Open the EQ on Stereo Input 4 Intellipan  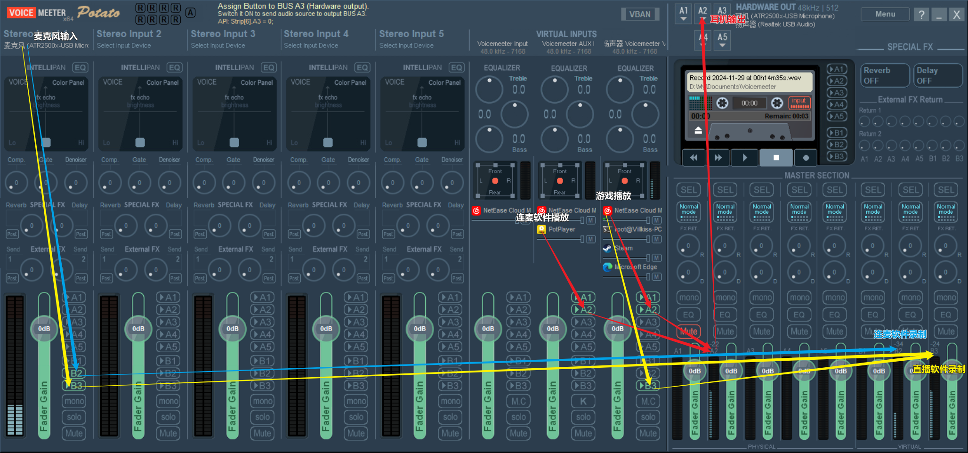(x=363, y=67)
